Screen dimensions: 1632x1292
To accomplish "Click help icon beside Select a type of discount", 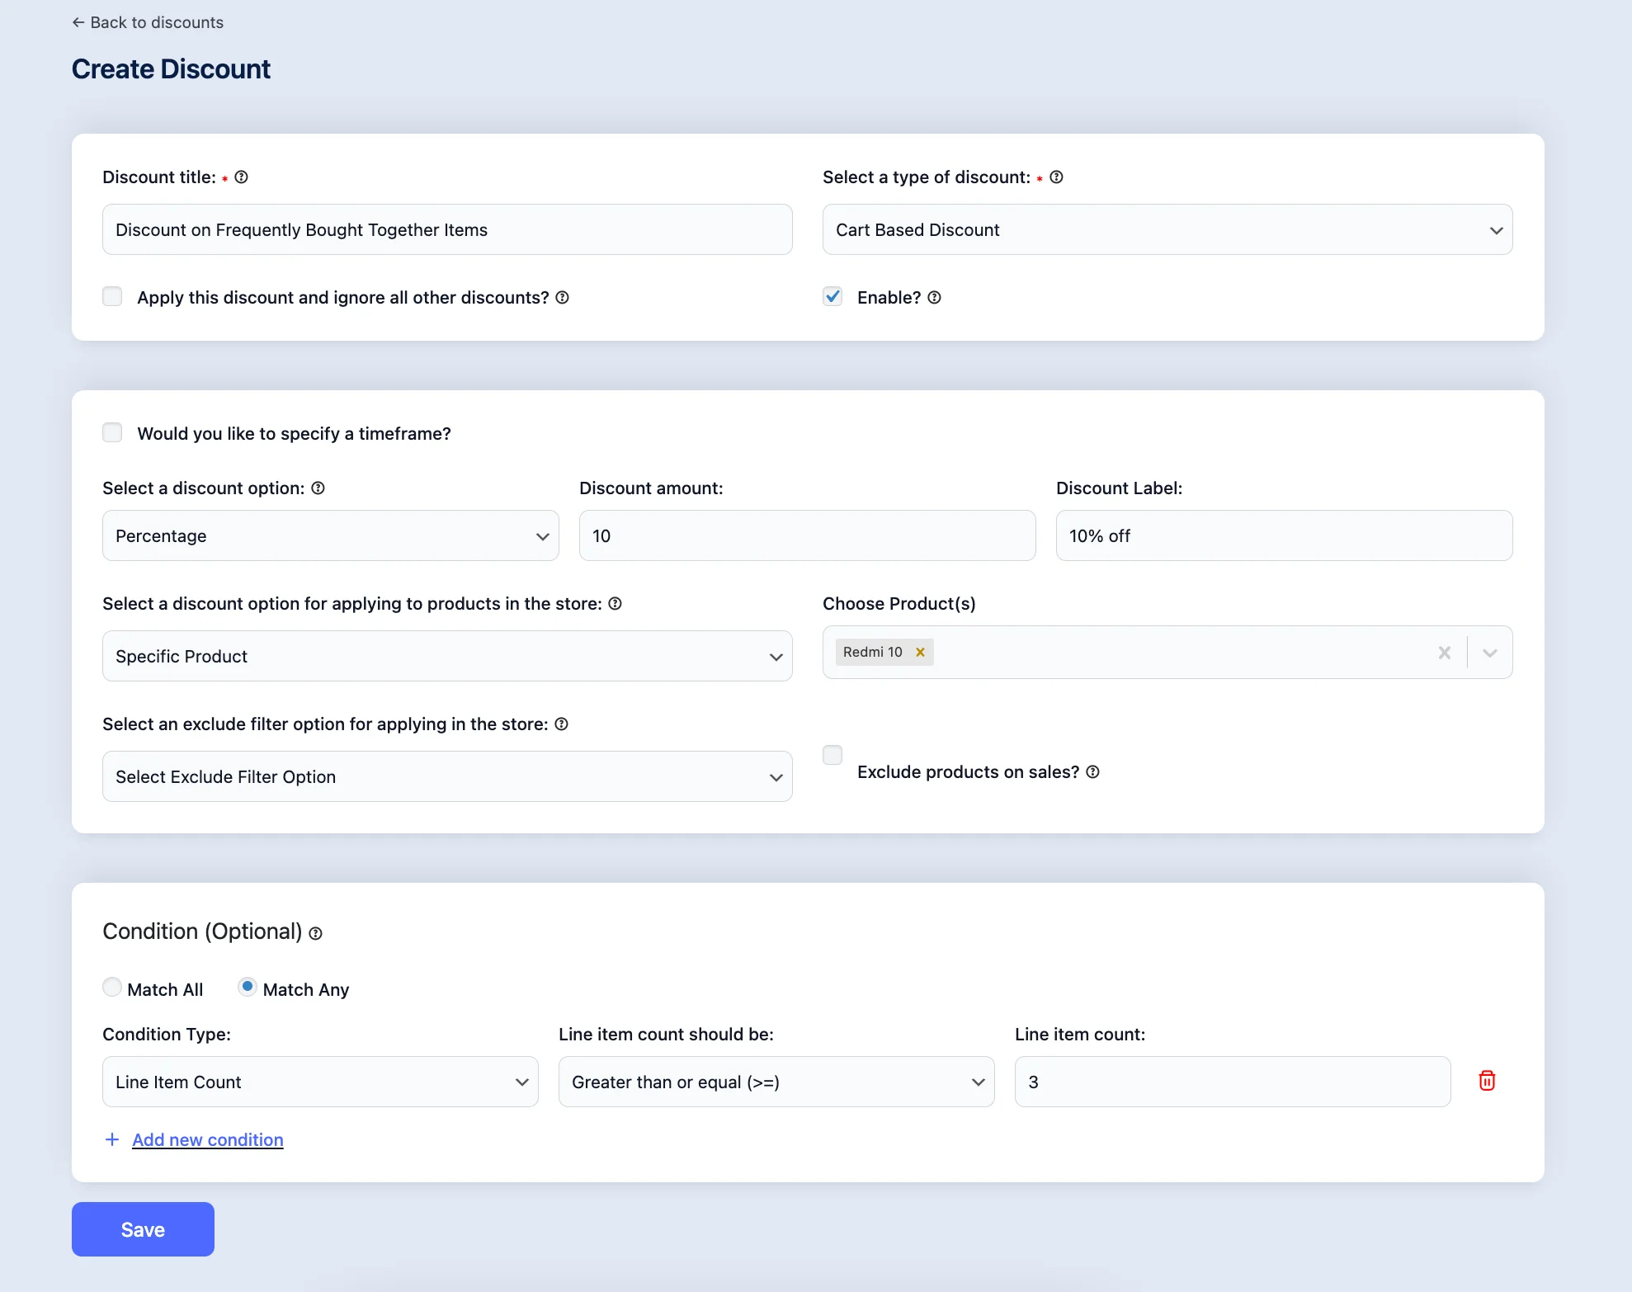I will (1056, 177).
